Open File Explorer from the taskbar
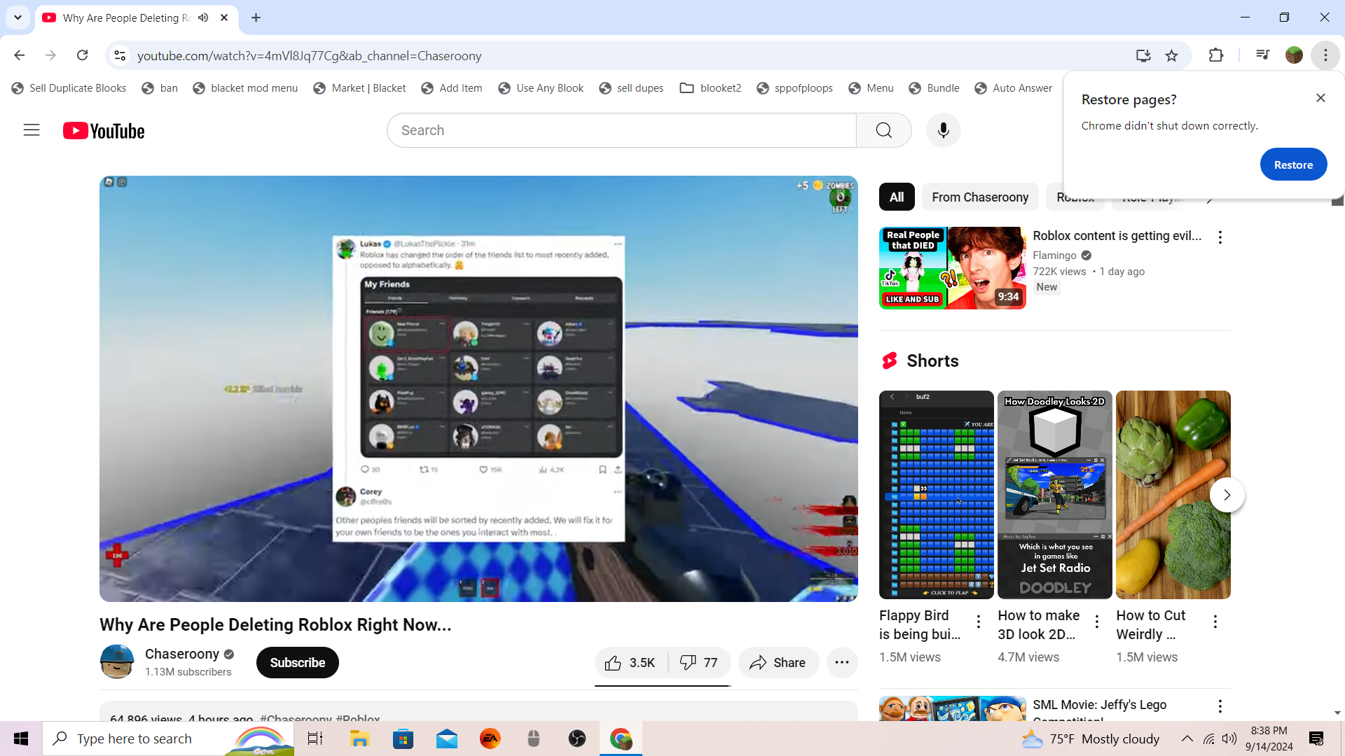1345x756 pixels. coord(359,738)
